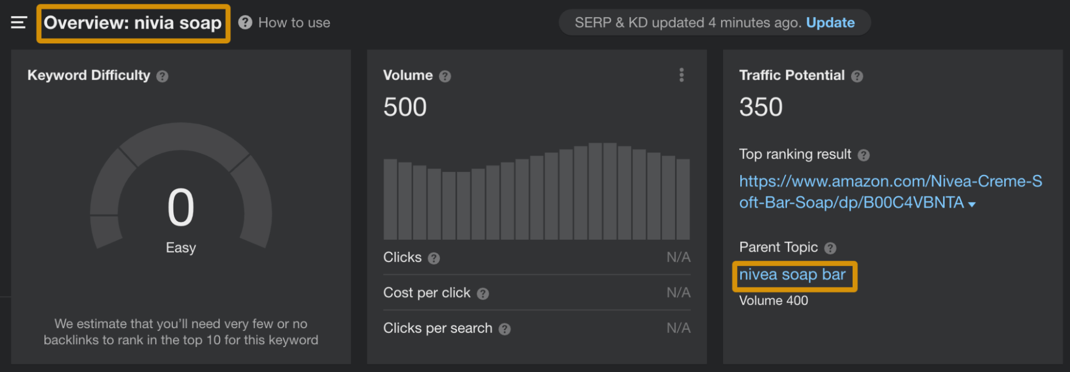The height and width of the screenshot is (372, 1070).
Task: Open the nivea soap bar parent topic
Action: coord(793,275)
